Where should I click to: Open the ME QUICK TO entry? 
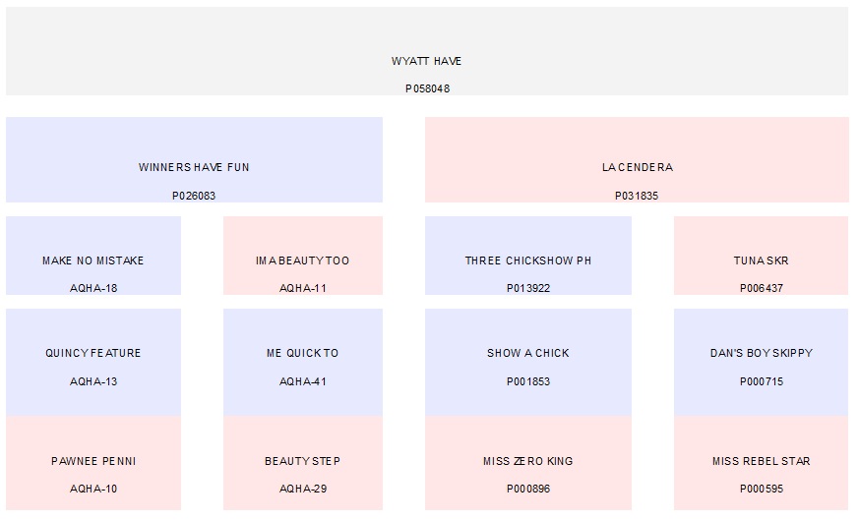[302, 361]
